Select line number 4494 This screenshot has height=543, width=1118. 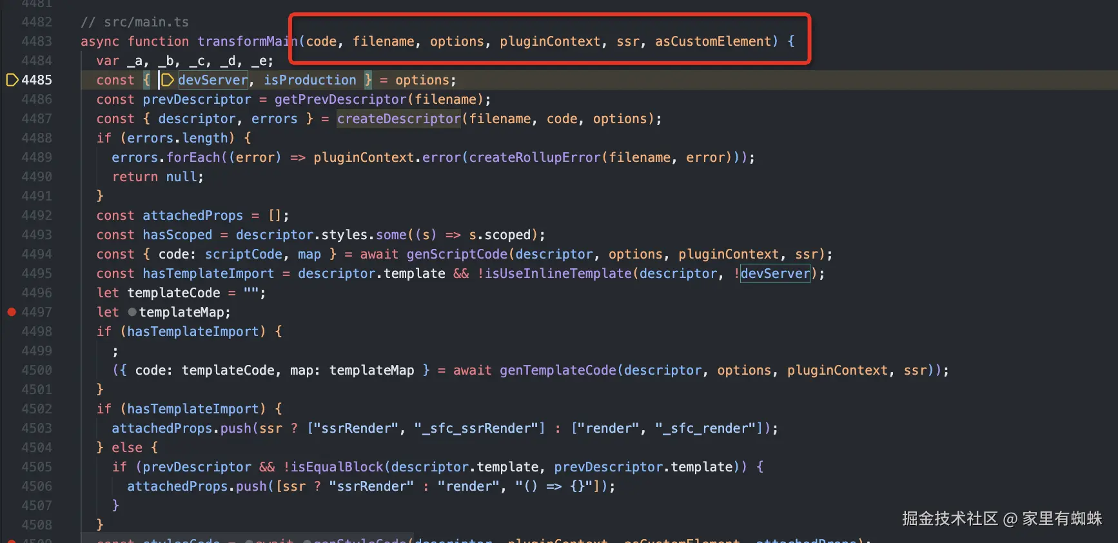pyautogui.click(x=37, y=254)
